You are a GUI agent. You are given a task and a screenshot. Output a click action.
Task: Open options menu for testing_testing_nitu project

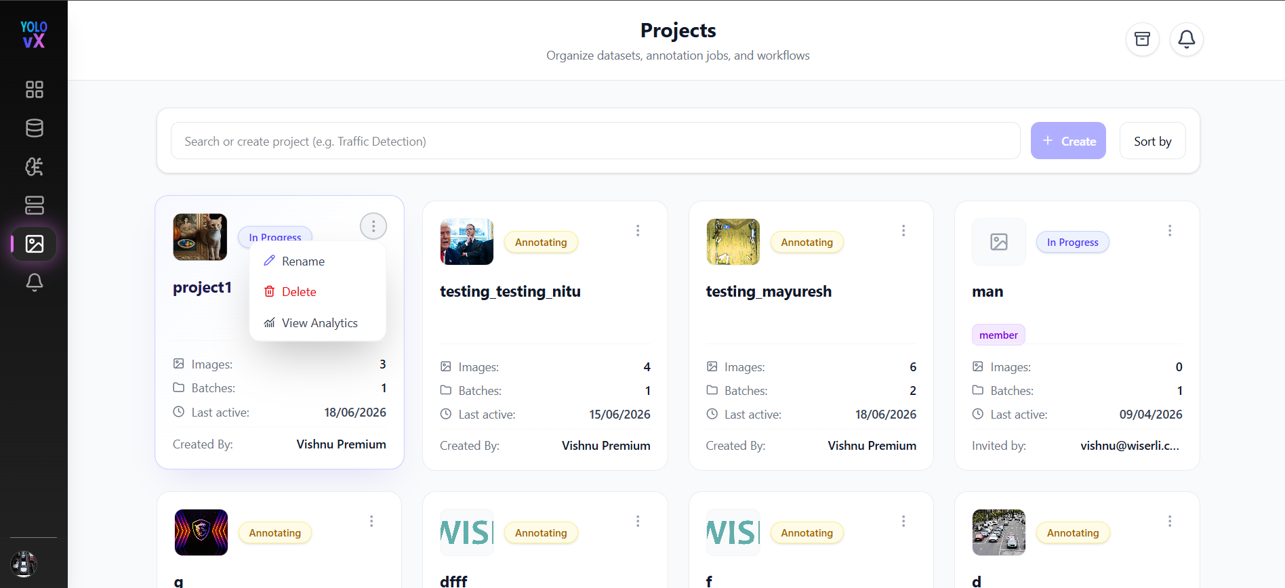(x=638, y=230)
